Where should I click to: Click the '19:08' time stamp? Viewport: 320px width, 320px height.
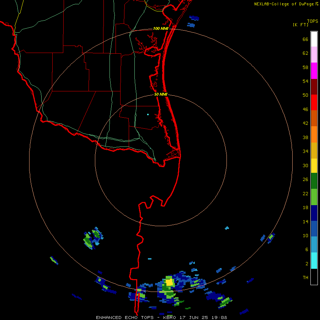click(219, 318)
